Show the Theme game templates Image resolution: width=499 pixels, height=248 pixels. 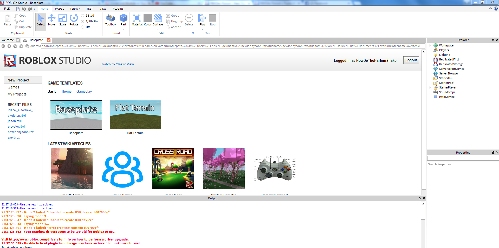click(x=66, y=91)
